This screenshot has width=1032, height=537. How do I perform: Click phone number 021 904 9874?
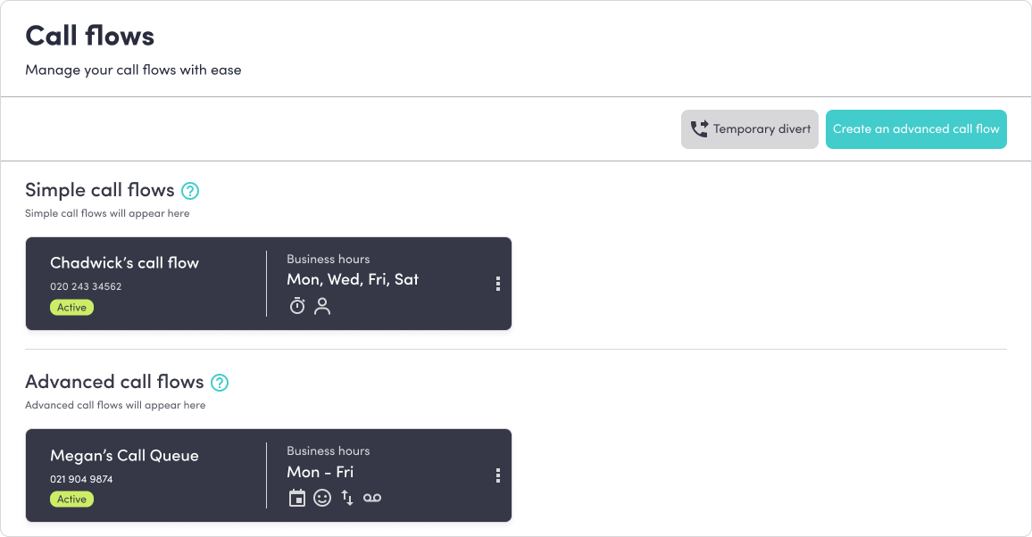pyautogui.click(x=81, y=479)
